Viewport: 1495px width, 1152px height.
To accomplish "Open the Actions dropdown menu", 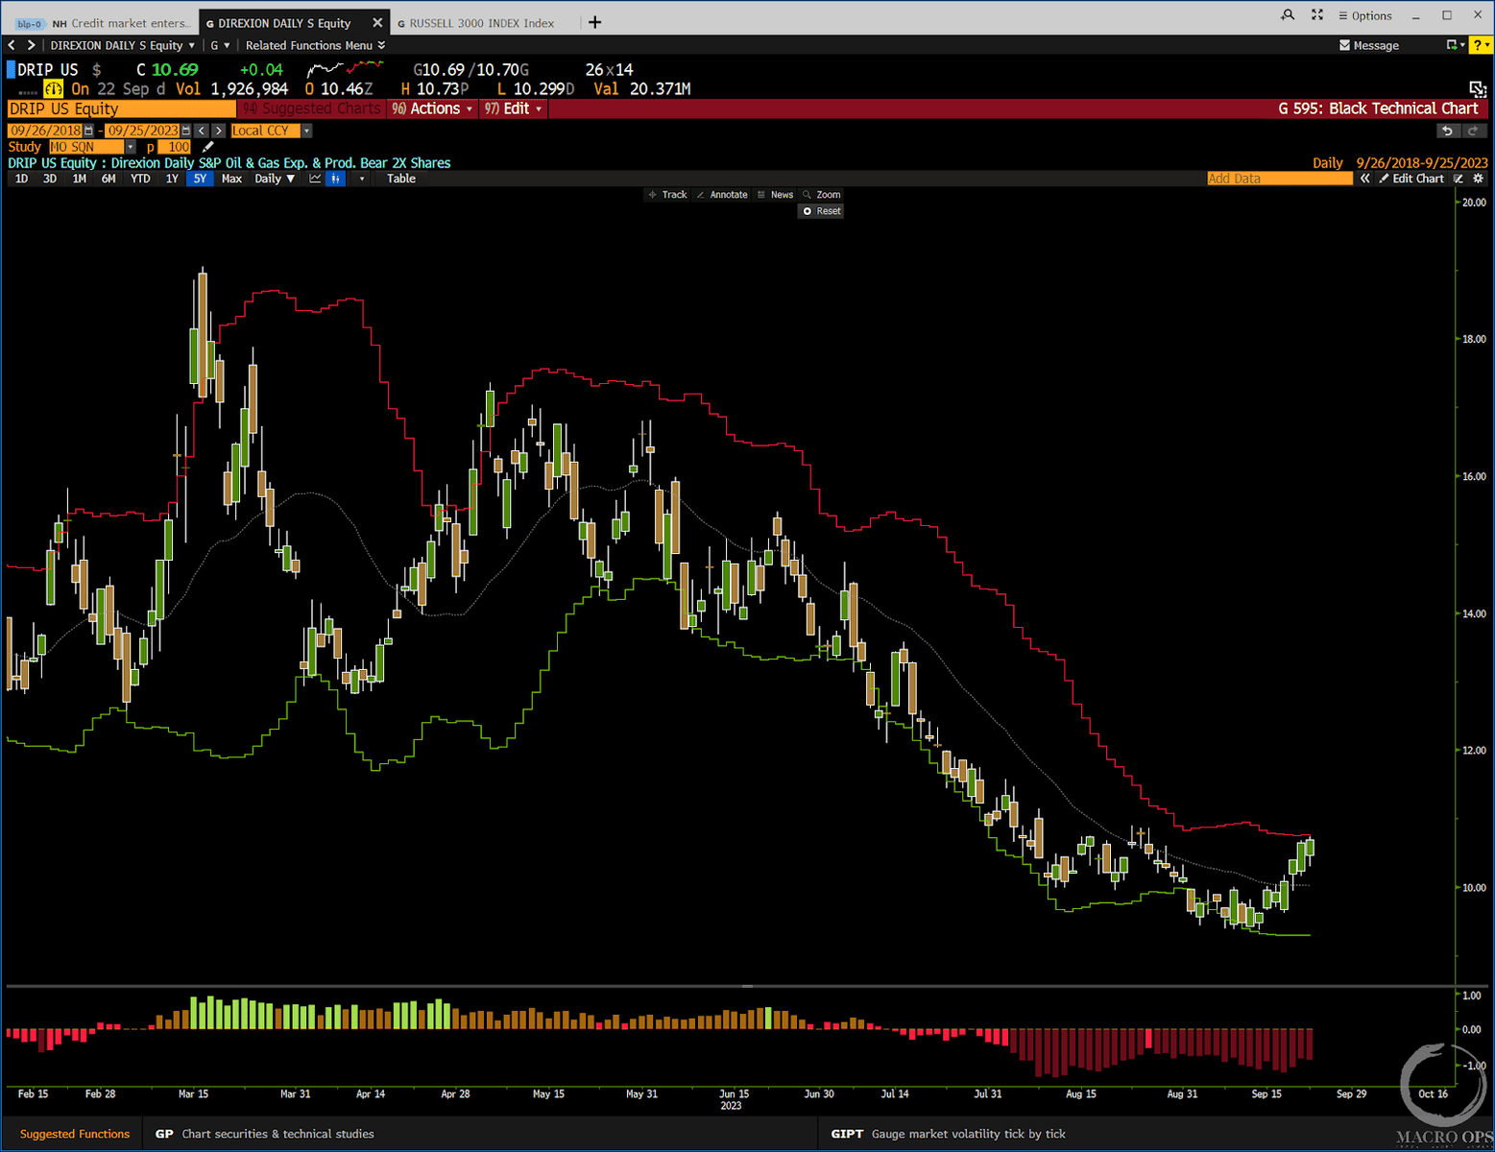I will pyautogui.click(x=433, y=108).
